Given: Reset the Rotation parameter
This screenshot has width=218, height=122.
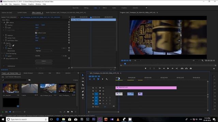Looking at the screenshot, I should coord(69,35).
